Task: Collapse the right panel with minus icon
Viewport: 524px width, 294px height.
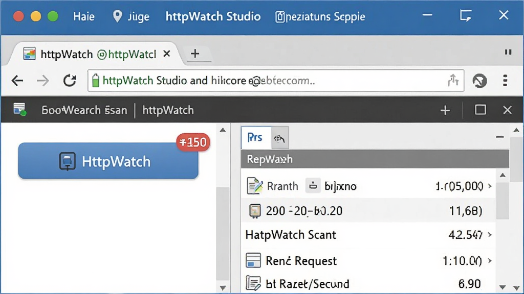Action: coord(499,137)
